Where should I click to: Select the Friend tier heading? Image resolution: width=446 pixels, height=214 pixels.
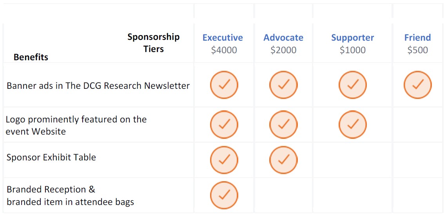pos(417,38)
